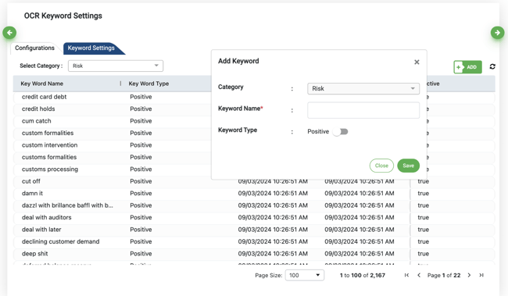Focus the Keyword Name input field
The width and height of the screenshot is (508, 296).
(363, 110)
